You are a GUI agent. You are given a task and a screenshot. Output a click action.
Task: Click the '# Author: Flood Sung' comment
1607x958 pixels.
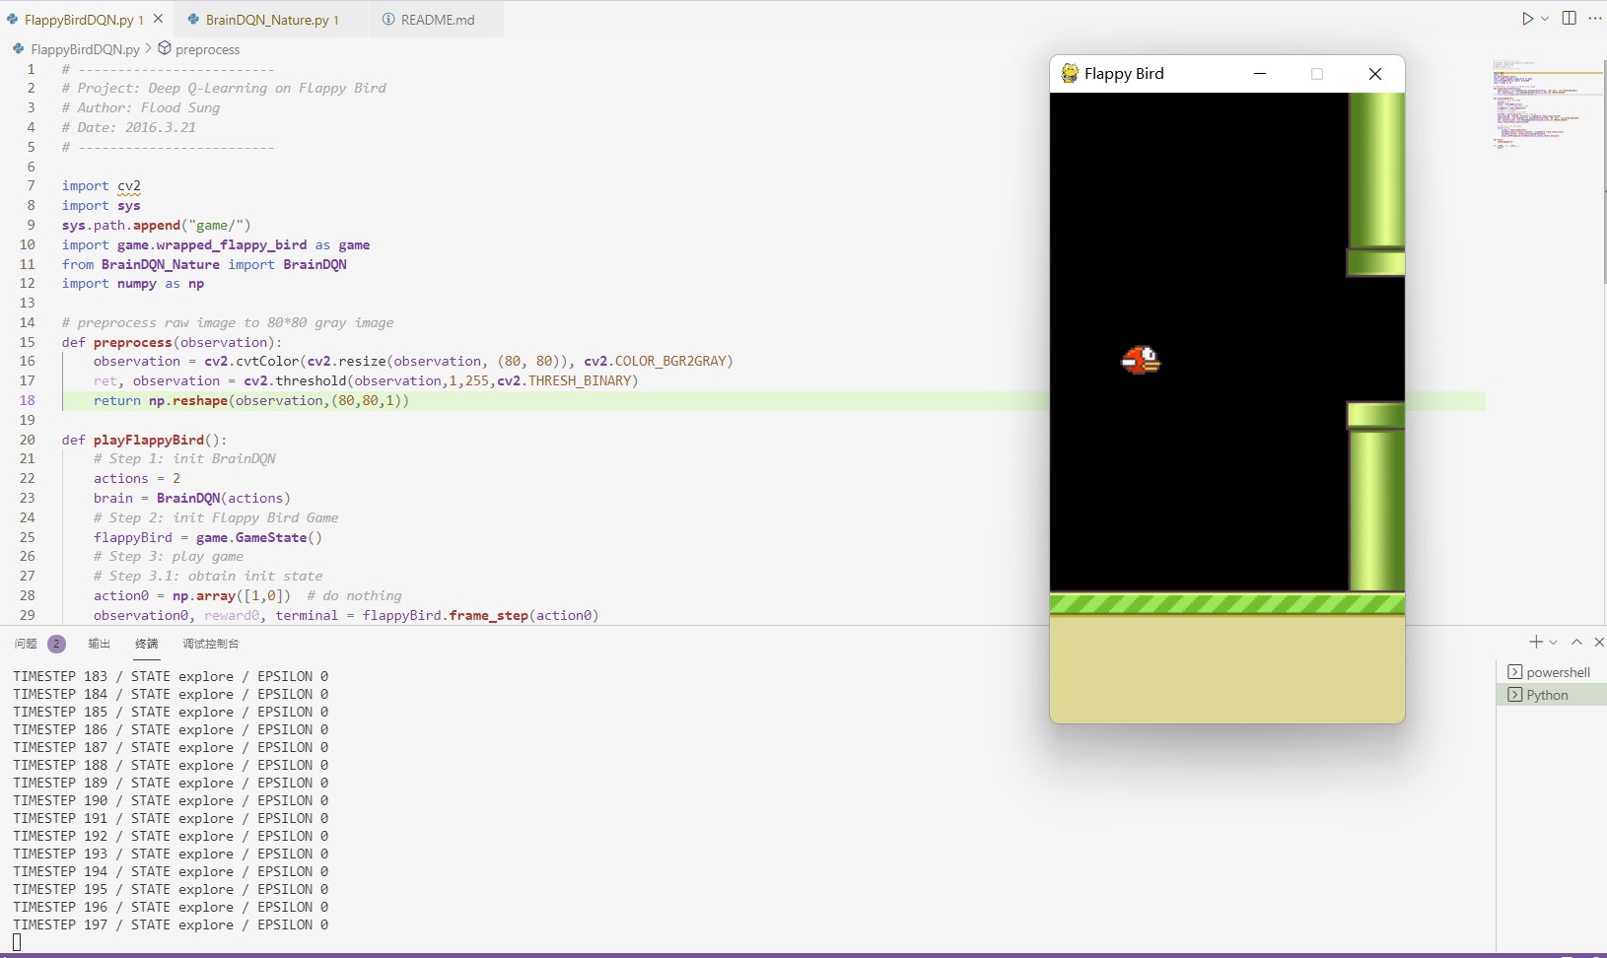(x=141, y=107)
